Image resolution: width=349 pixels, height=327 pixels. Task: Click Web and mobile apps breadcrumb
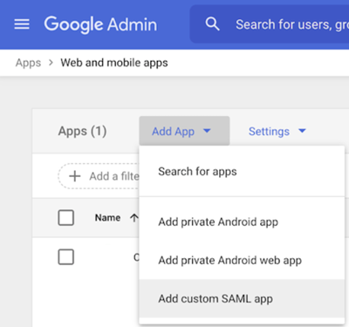coord(114,63)
